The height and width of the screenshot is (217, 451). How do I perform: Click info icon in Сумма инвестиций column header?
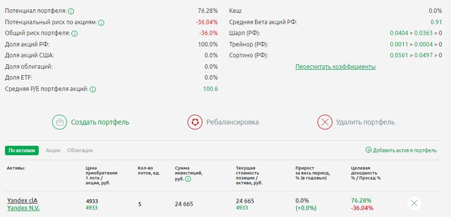click(188, 179)
